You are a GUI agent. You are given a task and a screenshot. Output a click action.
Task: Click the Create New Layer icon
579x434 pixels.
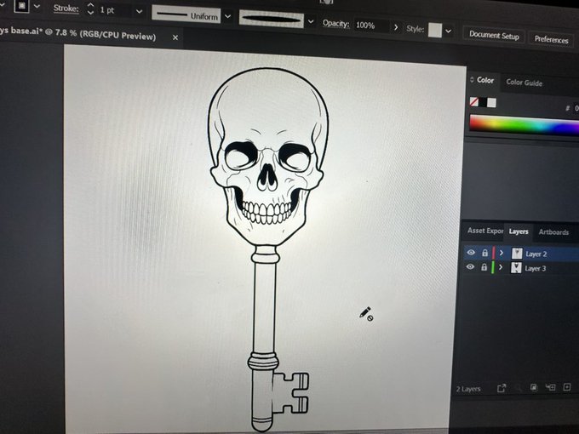pos(567,387)
